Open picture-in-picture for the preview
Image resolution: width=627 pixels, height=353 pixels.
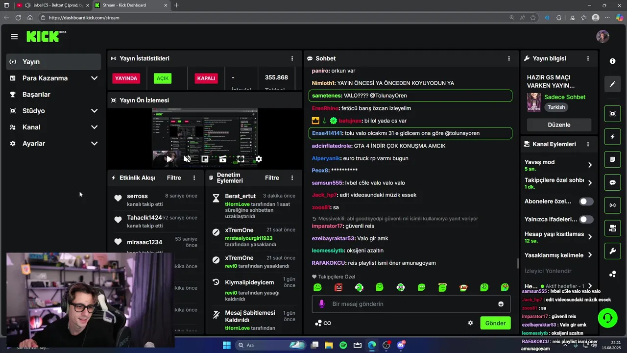point(205,159)
